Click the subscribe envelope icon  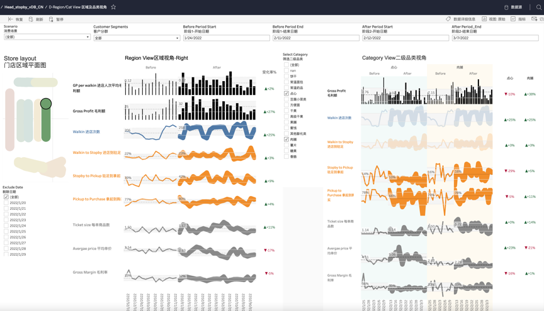click(x=535, y=19)
